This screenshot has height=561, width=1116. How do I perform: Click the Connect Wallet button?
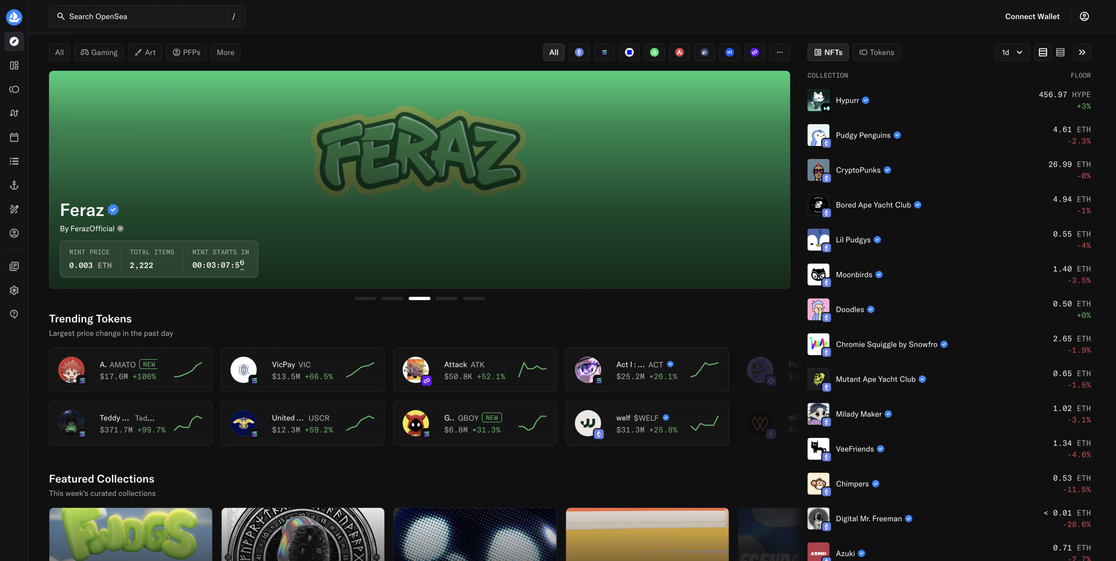[1032, 17]
